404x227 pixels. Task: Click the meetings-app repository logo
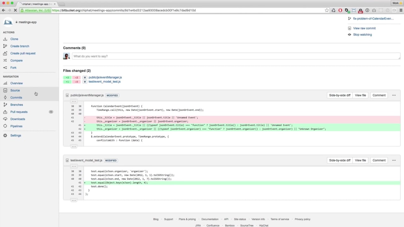pyautogui.click(x=8, y=22)
